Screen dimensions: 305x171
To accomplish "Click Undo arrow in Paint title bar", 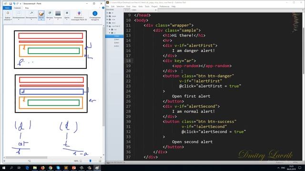I will click(x=14, y=3).
